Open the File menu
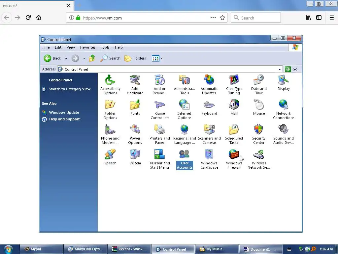 coord(47,47)
